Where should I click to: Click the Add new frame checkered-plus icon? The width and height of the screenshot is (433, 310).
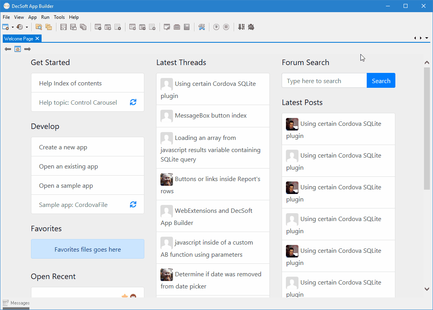point(118,27)
